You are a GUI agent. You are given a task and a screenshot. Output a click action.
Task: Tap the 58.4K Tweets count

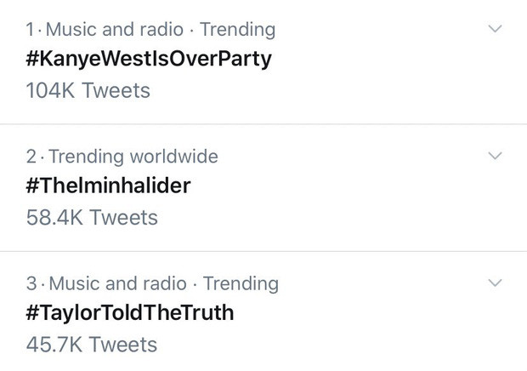93,217
